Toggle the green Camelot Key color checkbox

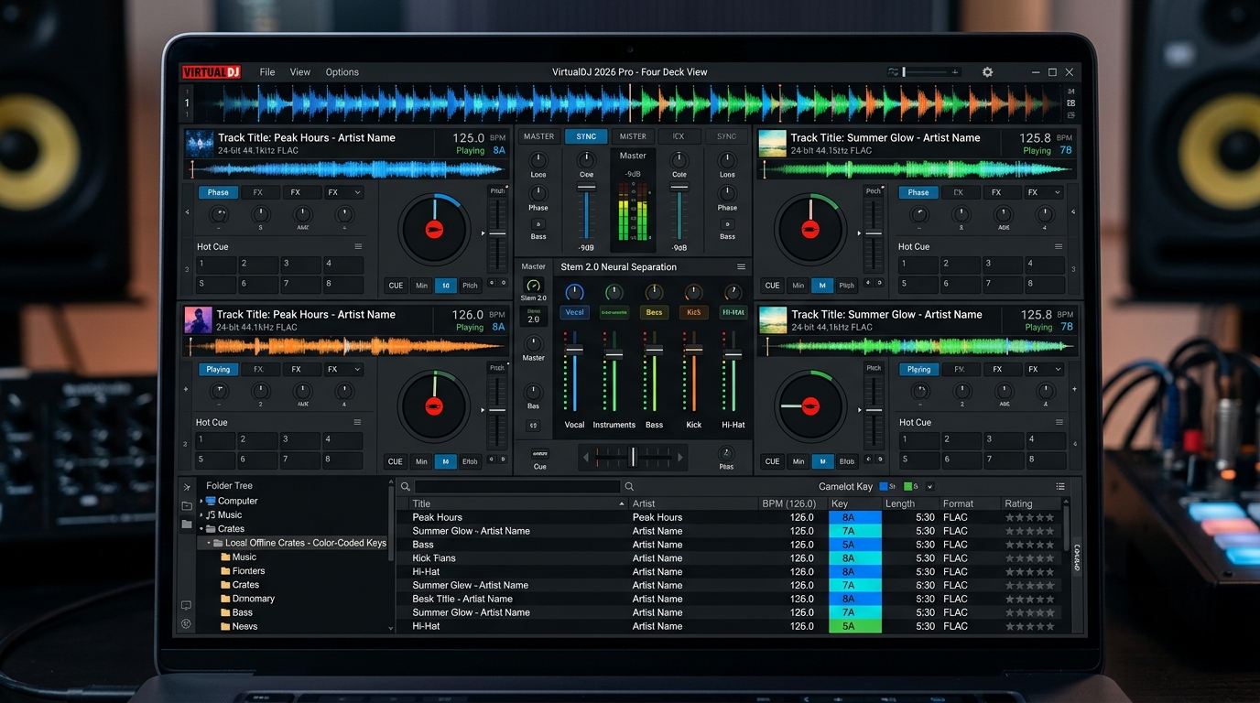pyautogui.click(x=908, y=487)
